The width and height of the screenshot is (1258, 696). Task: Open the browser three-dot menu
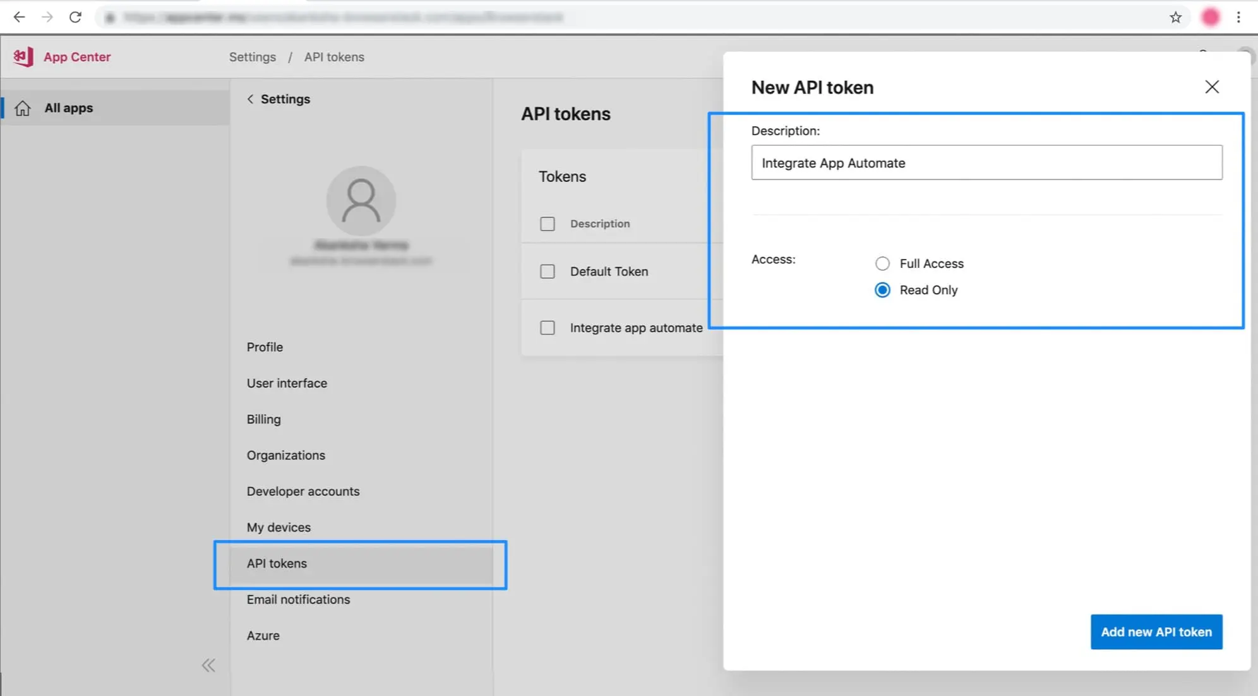[x=1238, y=17]
